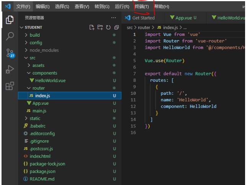Collapse the STUDENT root section
247x185 pixels.
tap(33, 28)
